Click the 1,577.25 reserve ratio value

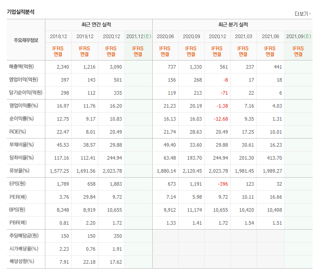[59, 171]
